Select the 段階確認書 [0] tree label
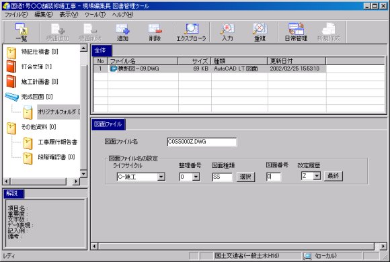The image size is (390, 262). coord(56,157)
